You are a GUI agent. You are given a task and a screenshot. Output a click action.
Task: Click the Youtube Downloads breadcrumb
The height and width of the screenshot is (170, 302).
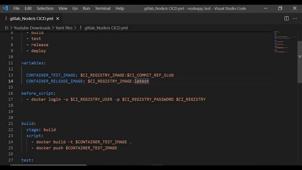point(32,28)
